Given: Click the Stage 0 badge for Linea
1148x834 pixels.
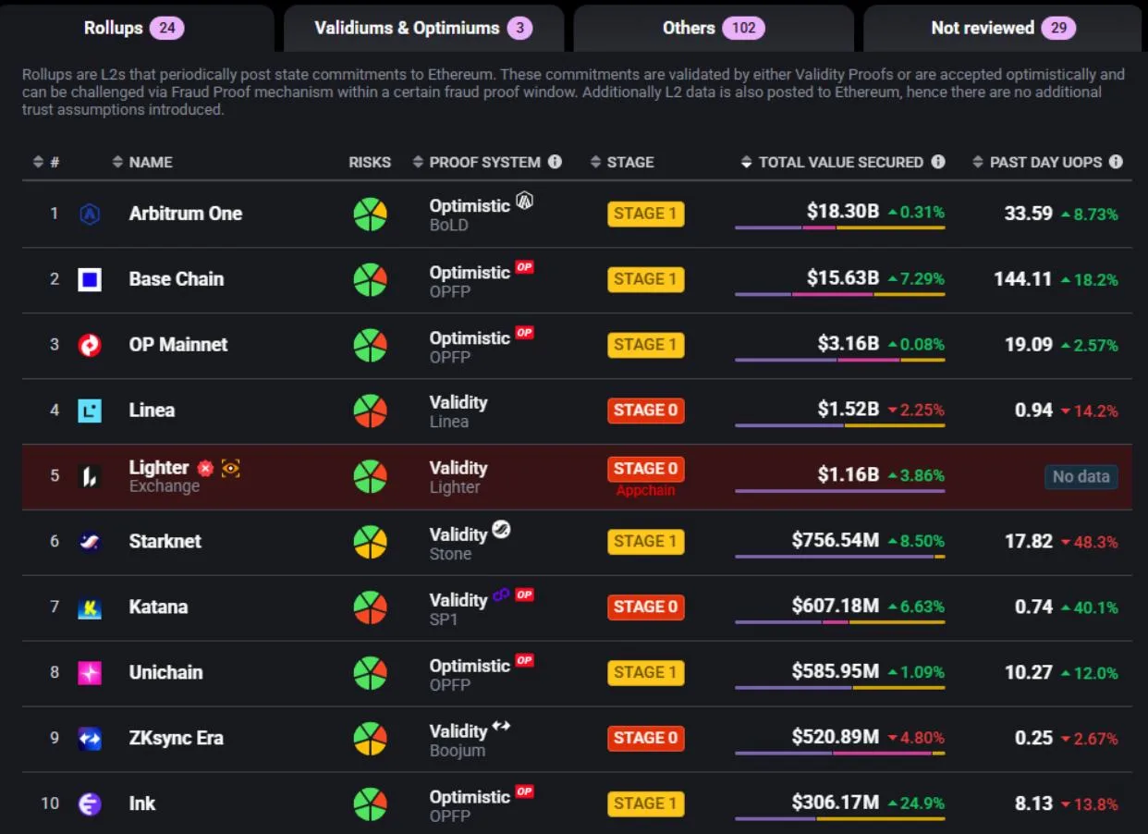Looking at the screenshot, I should 645,411.
